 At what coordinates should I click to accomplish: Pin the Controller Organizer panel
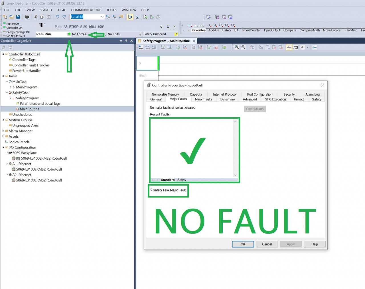click(x=126, y=41)
